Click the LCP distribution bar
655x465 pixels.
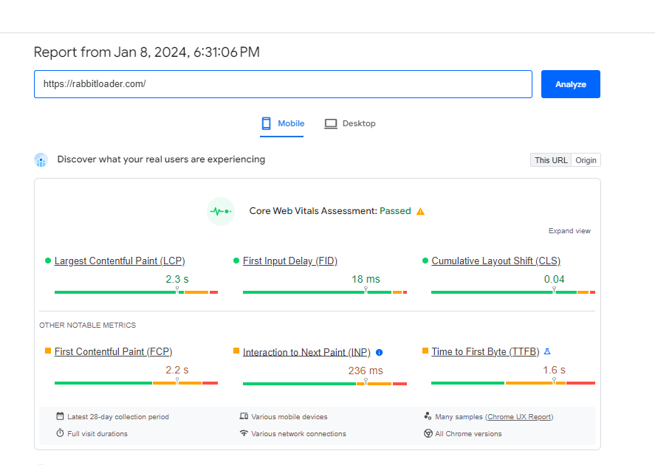click(x=135, y=292)
